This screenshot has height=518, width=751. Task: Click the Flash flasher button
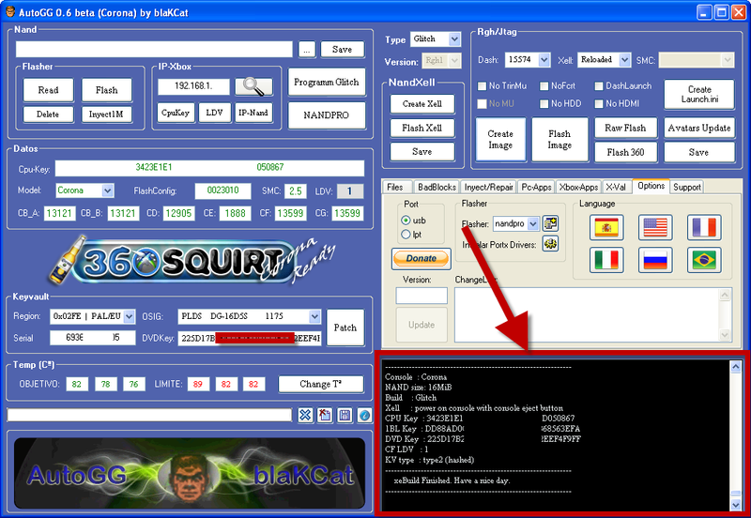click(106, 90)
